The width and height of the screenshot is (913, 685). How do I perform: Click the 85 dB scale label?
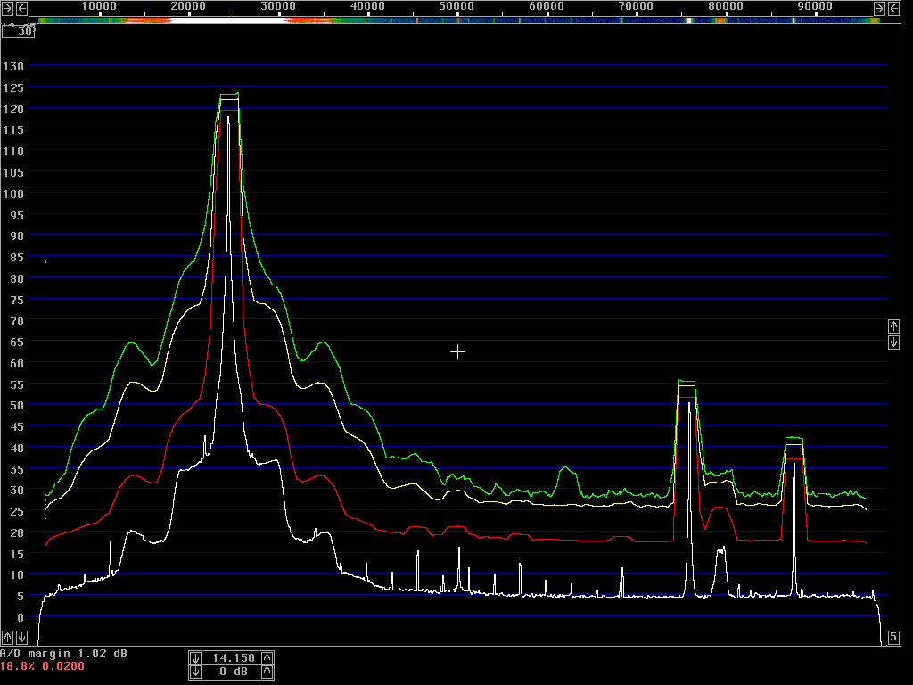click(17, 258)
